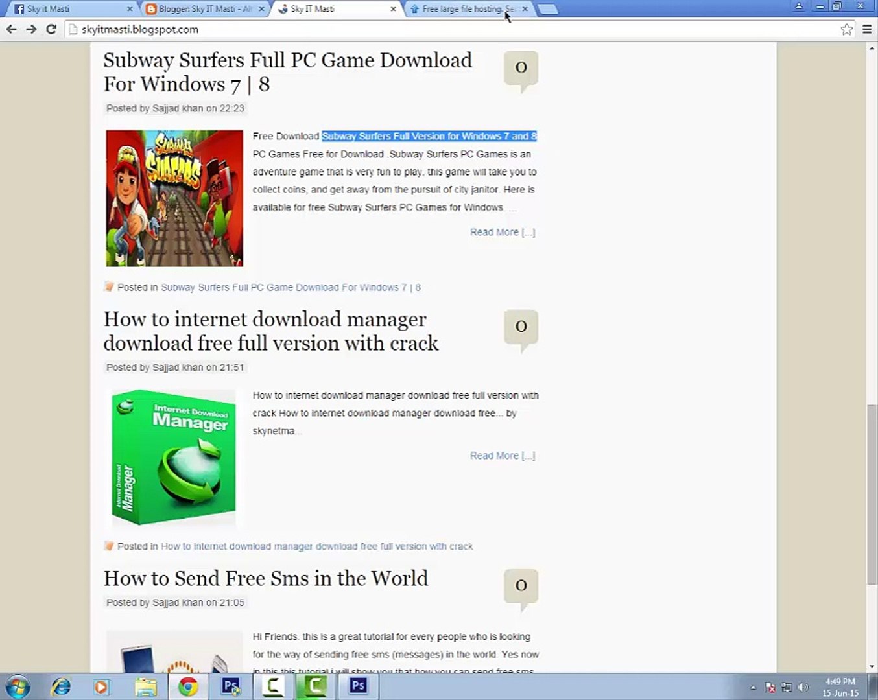The height and width of the screenshot is (700, 878).
Task: Open the taskbar clock and date
Action: point(840,687)
